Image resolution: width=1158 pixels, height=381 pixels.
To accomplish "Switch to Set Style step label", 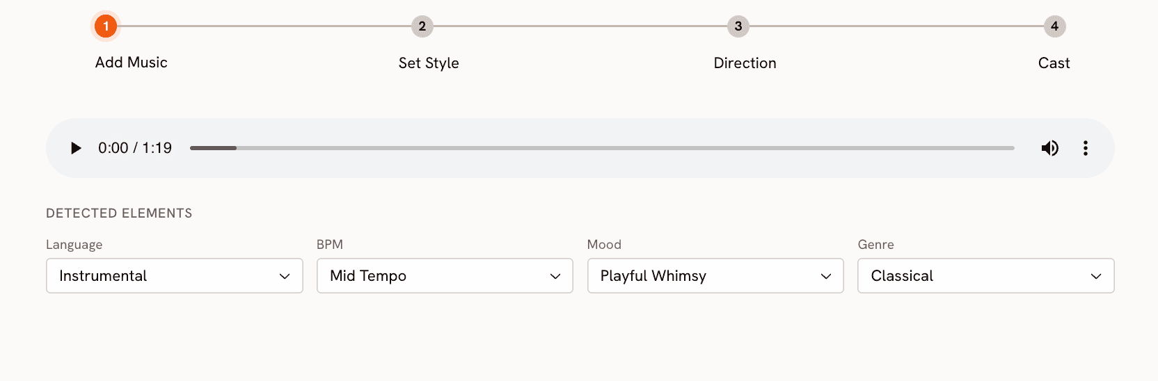I will (x=429, y=63).
